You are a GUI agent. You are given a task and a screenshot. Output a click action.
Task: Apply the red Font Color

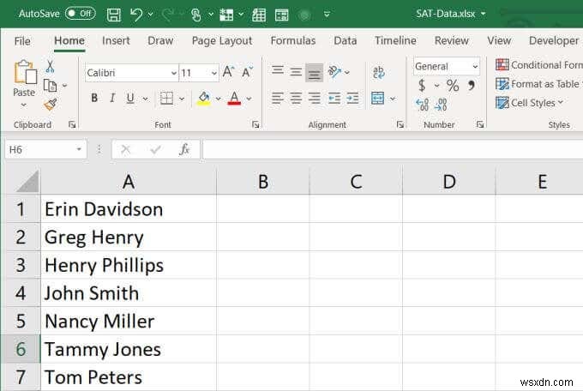pyautogui.click(x=234, y=99)
